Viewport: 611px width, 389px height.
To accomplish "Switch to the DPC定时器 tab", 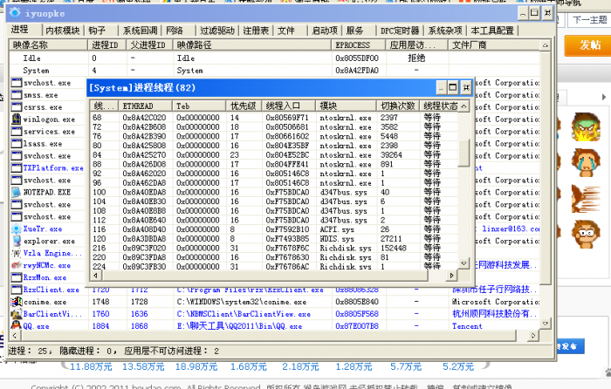I will (400, 31).
